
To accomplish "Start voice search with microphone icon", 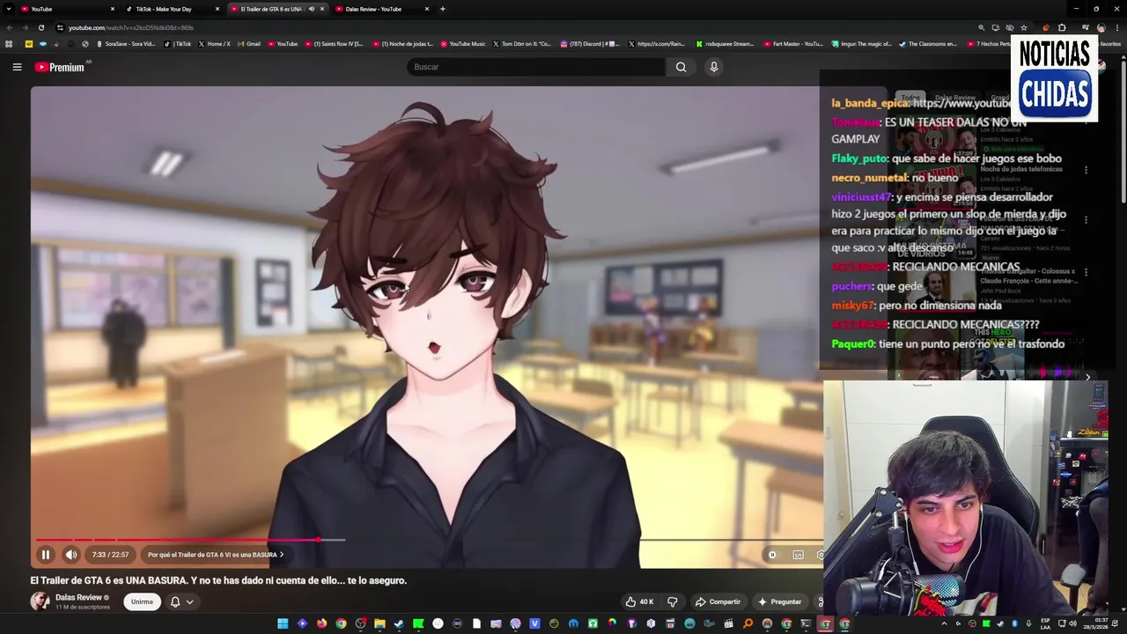I will click(714, 67).
